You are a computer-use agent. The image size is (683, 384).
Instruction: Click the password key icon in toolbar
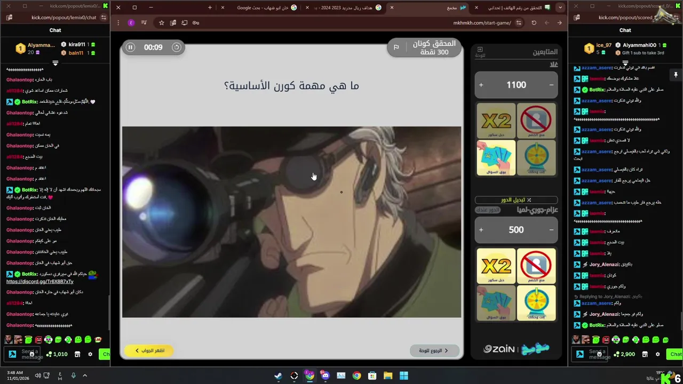pyautogui.click(x=196, y=23)
